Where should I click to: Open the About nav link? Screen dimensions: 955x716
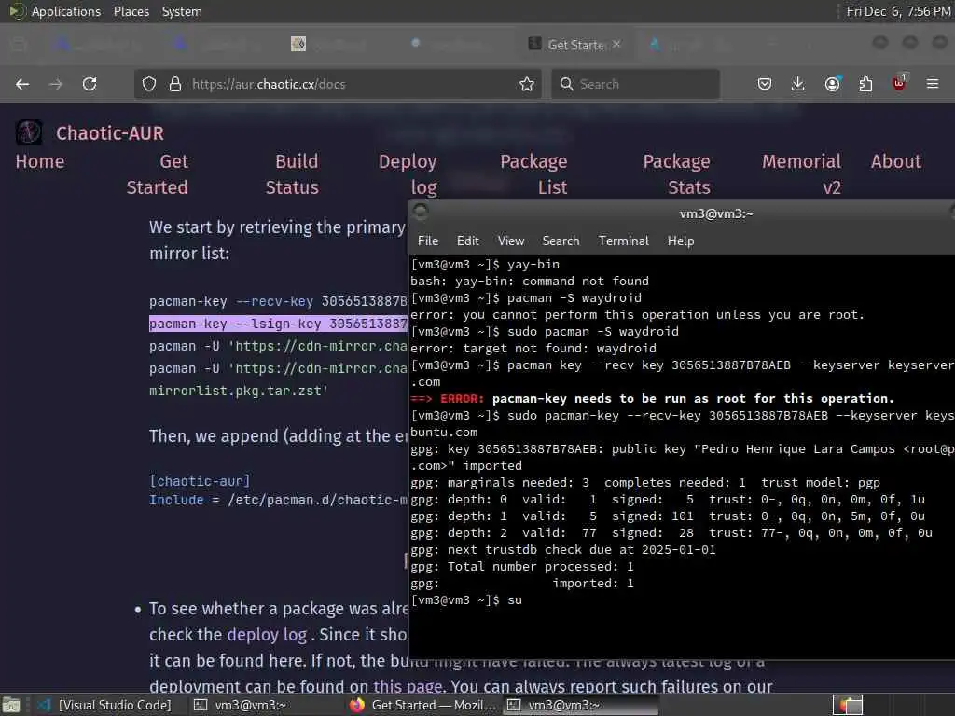tap(896, 161)
